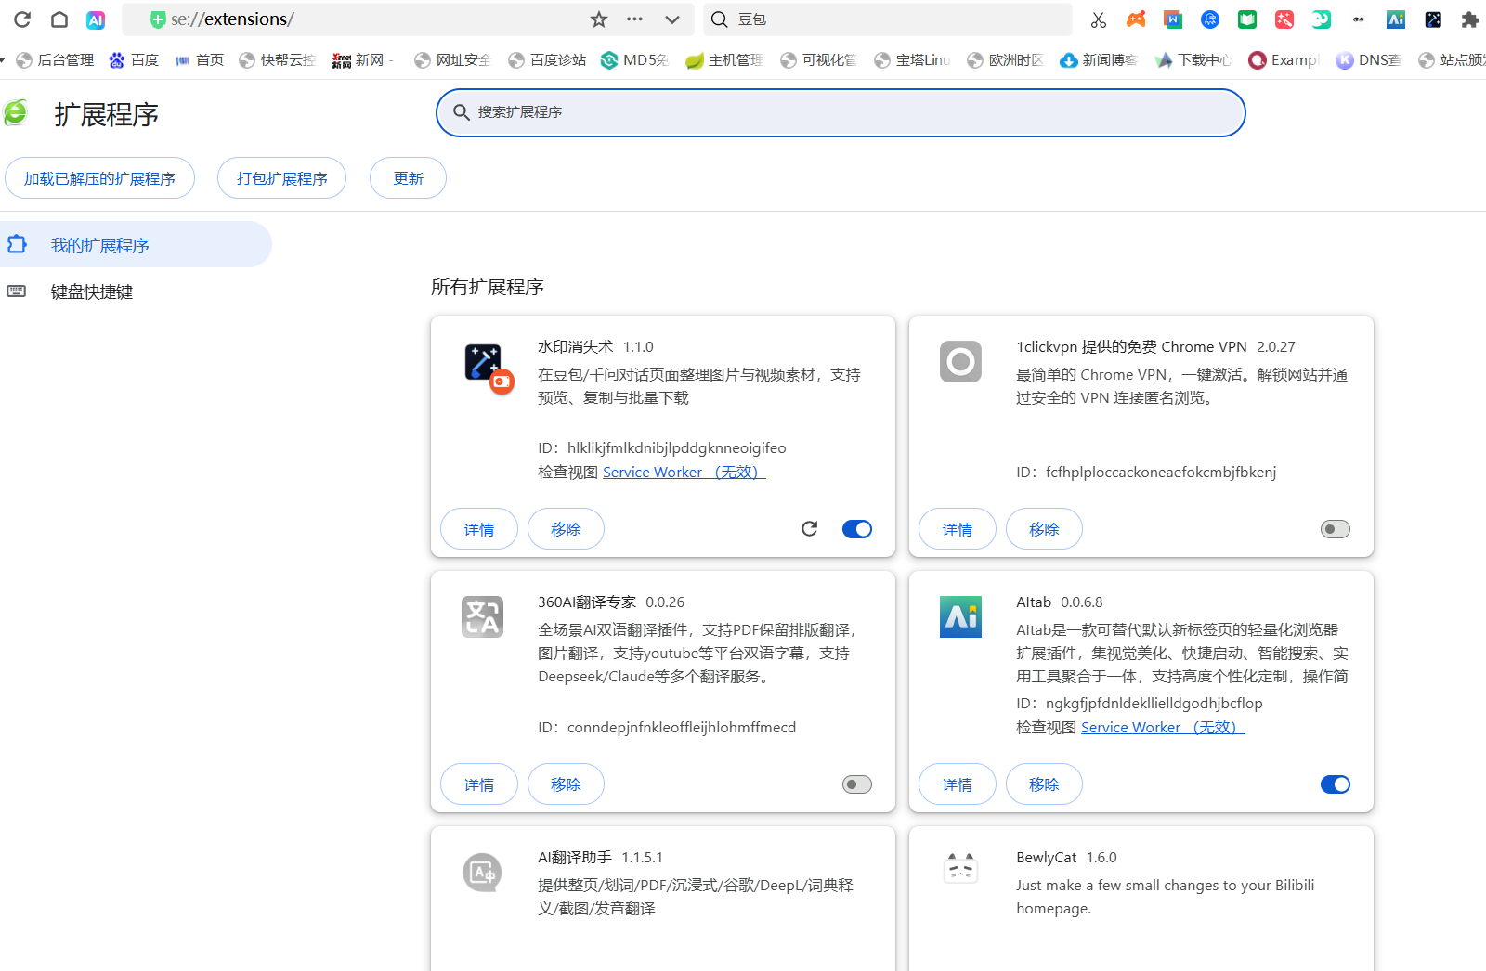1486x971 pixels.
Task: Disable the AItab extension toggle
Action: pos(1336,784)
